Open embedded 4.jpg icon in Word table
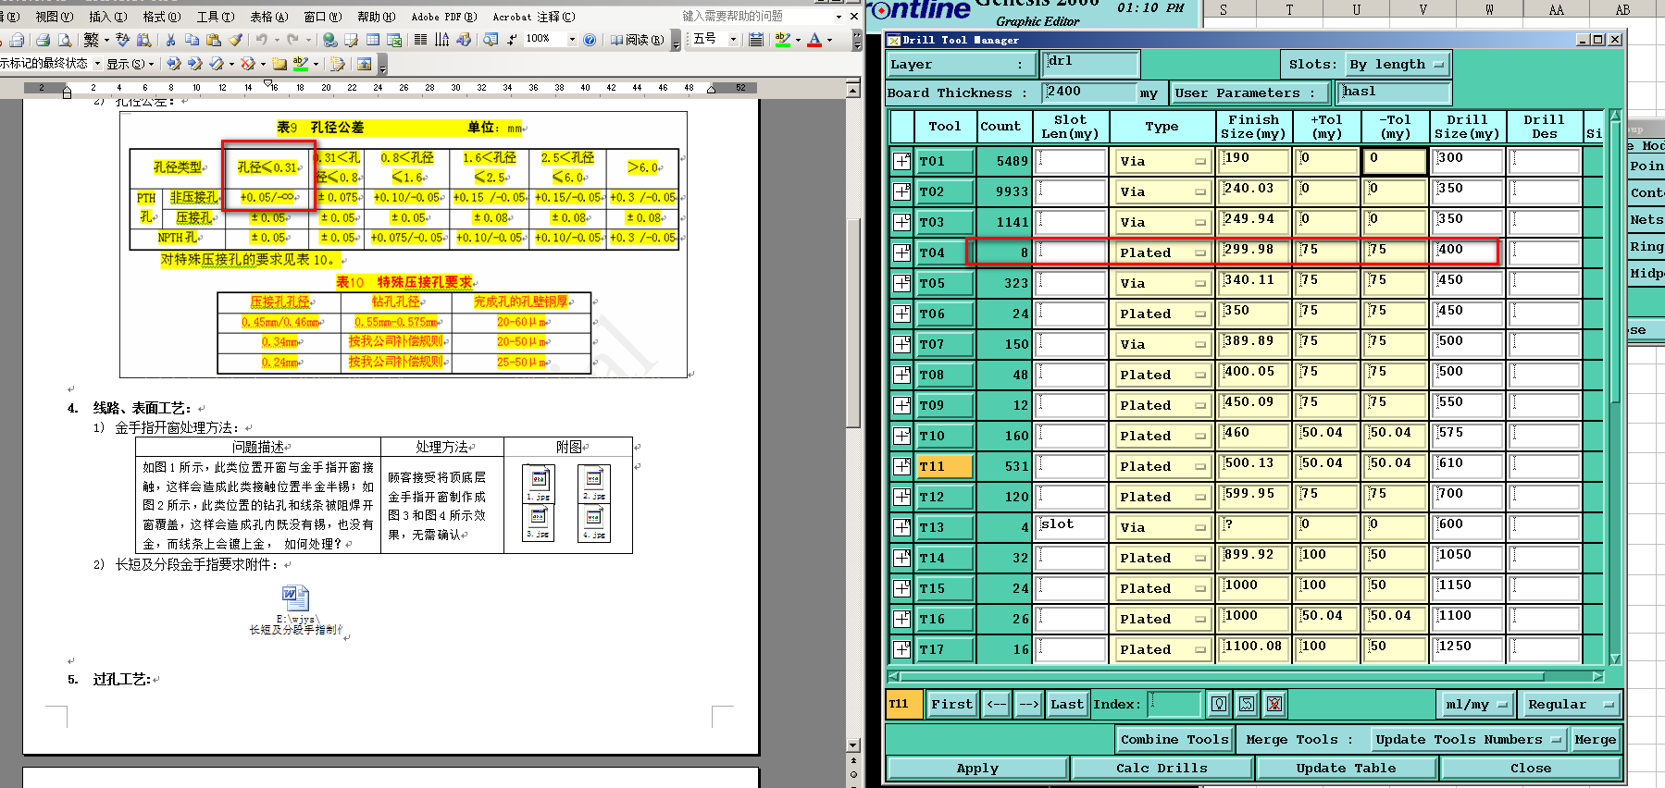The image size is (1665, 788). (594, 523)
